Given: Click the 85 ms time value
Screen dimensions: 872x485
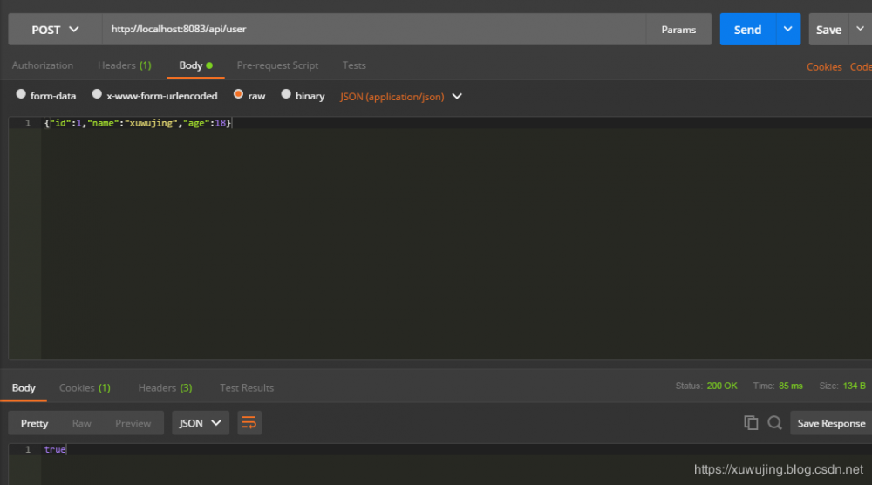Looking at the screenshot, I should 790,386.
